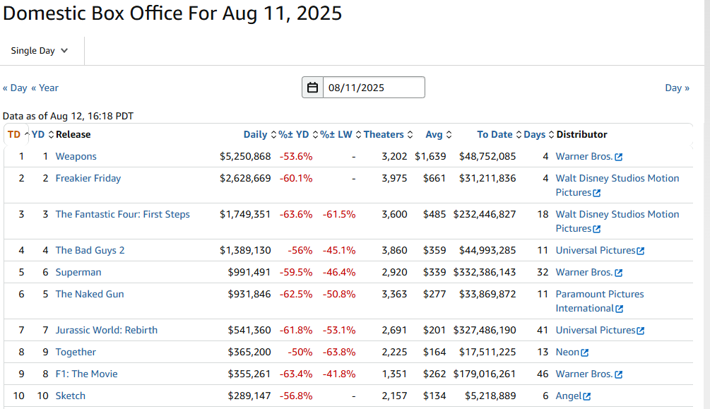710x409 pixels.
Task: Sort by %± LW column header
Action: [341, 134]
